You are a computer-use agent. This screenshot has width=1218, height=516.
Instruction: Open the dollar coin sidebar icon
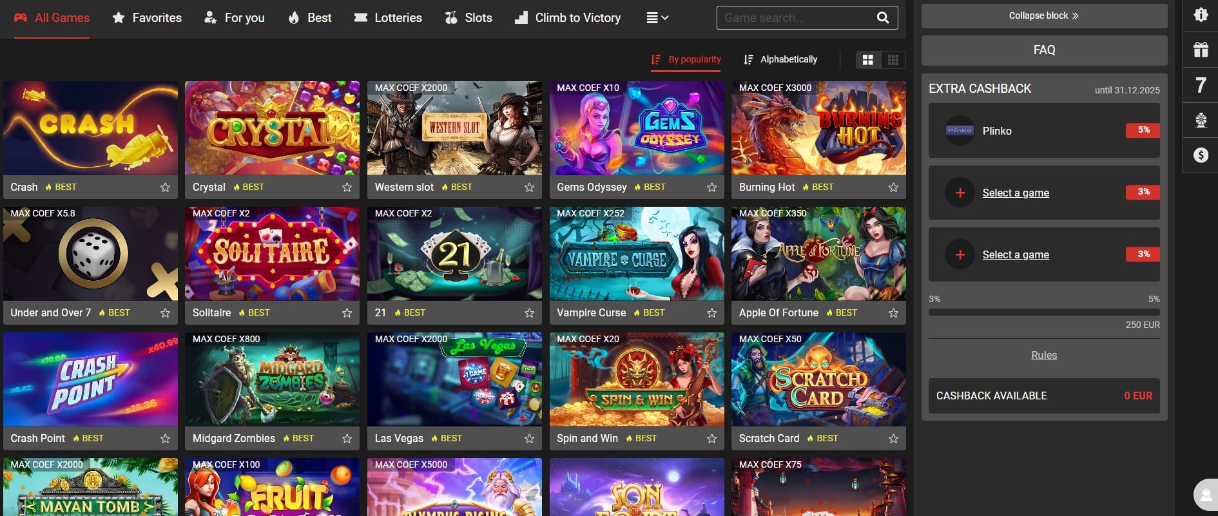1201,155
